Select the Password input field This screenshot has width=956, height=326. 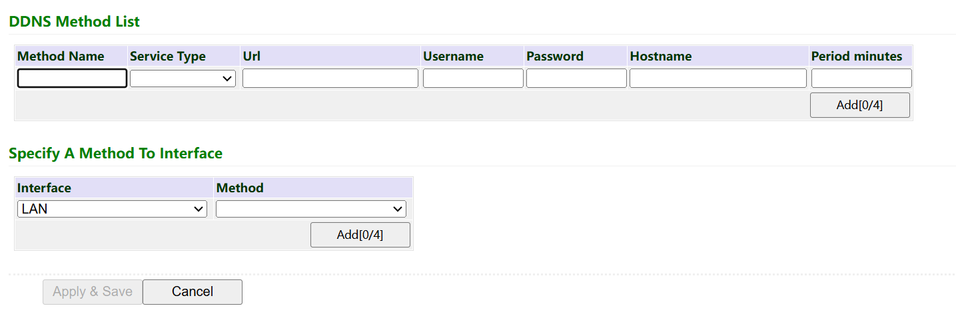pos(576,79)
